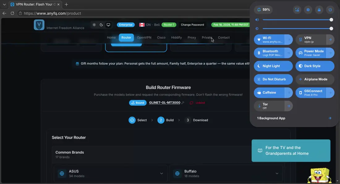Adjust the brightness slider handle

tap(331, 29)
